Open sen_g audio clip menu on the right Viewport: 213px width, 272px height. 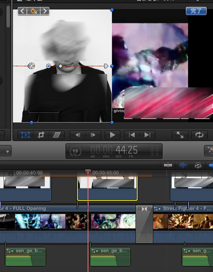pyautogui.click(x=187, y=251)
